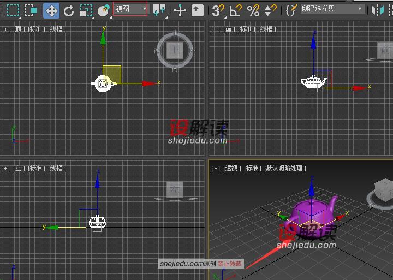Image resolution: width=393 pixels, height=280 pixels.
Task: Activate the Select and Uniform Scale tool
Action: [86, 11]
